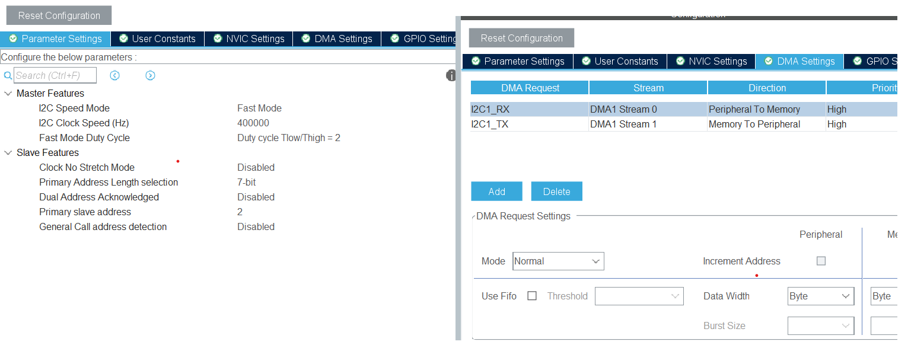
Task: Open the DMA Mode dropdown
Action: pyautogui.click(x=558, y=261)
